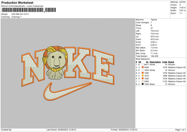
Task: Click the "Stops:" label
Action: pyautogui.click(x=139, y=25)
